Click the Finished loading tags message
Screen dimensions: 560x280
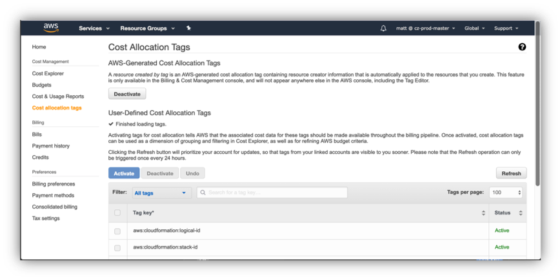point(137,124)
